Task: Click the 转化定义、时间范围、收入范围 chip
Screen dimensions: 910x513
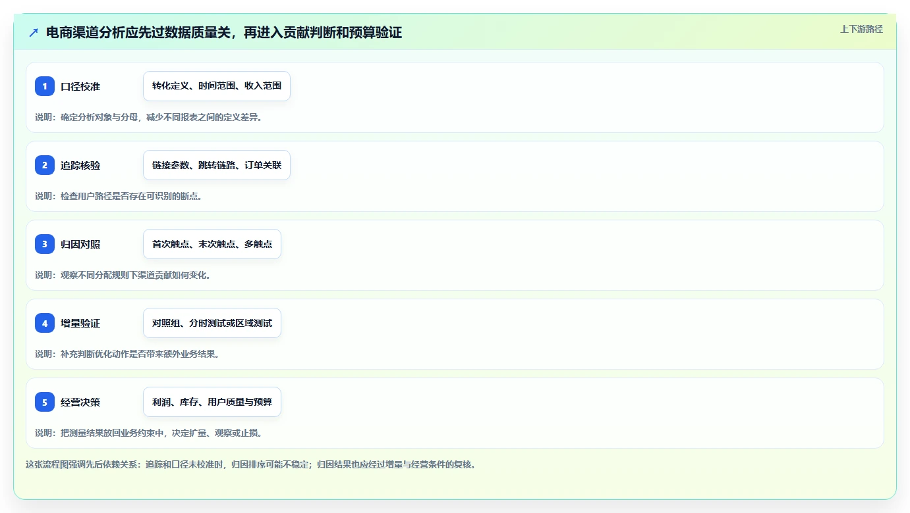Action: [217, 86]
